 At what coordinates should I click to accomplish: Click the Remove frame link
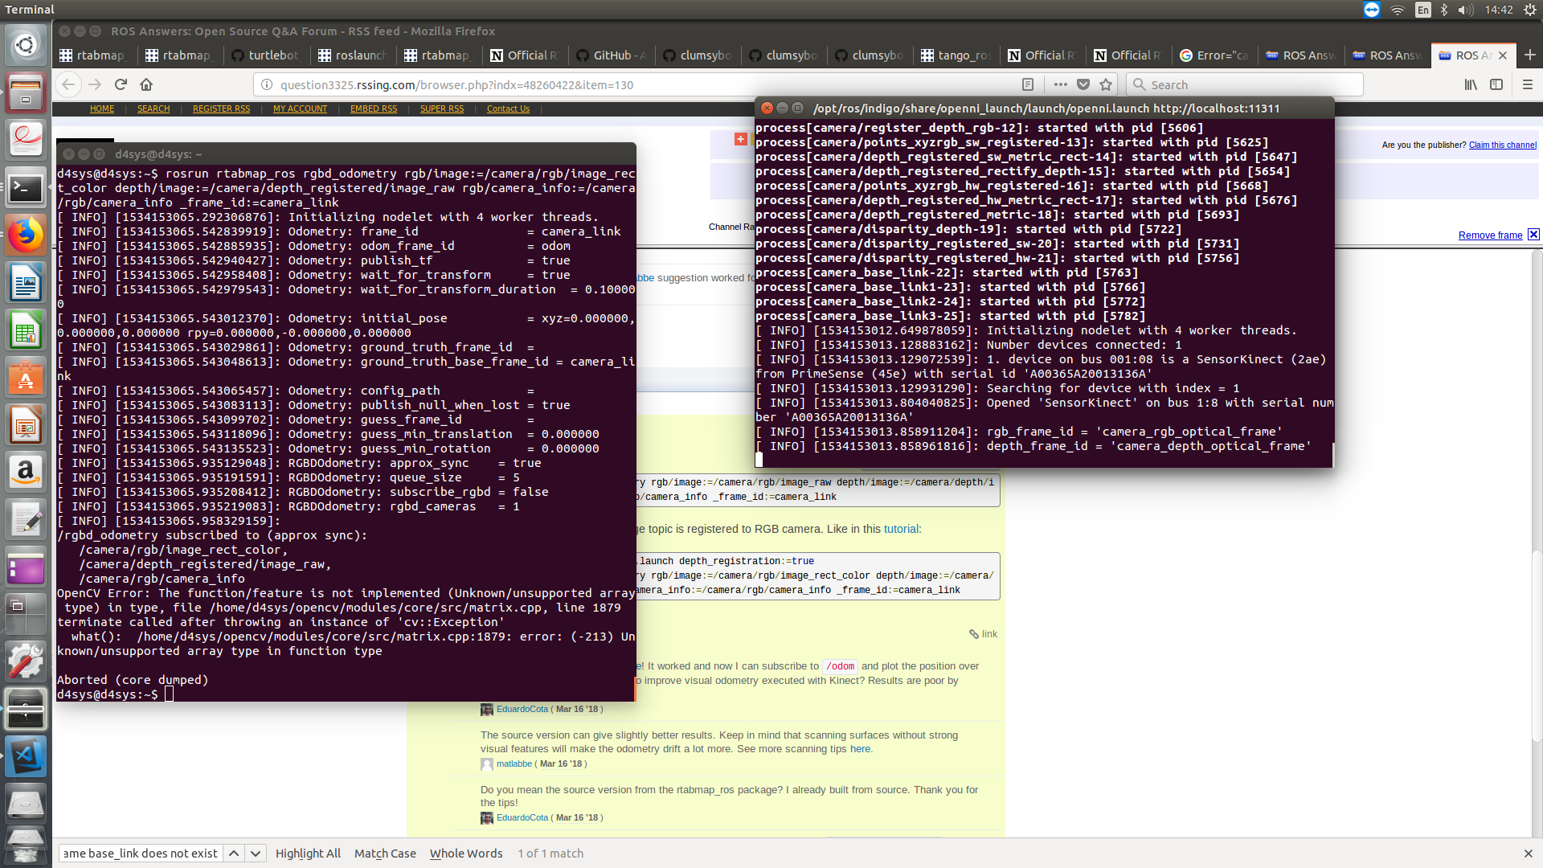pos(1490,235)
